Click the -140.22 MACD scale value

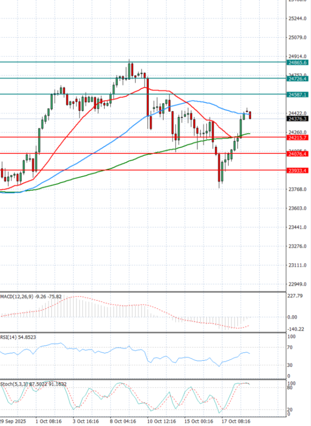point(296,329)
